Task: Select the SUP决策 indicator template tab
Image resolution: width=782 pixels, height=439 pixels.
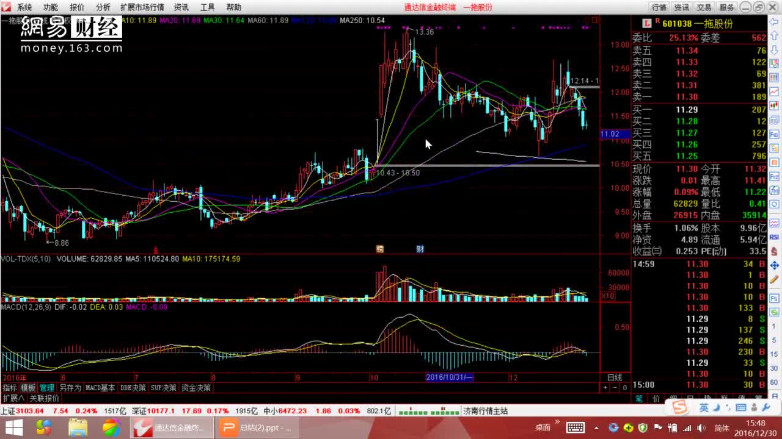Action: (x=164, y=388)
